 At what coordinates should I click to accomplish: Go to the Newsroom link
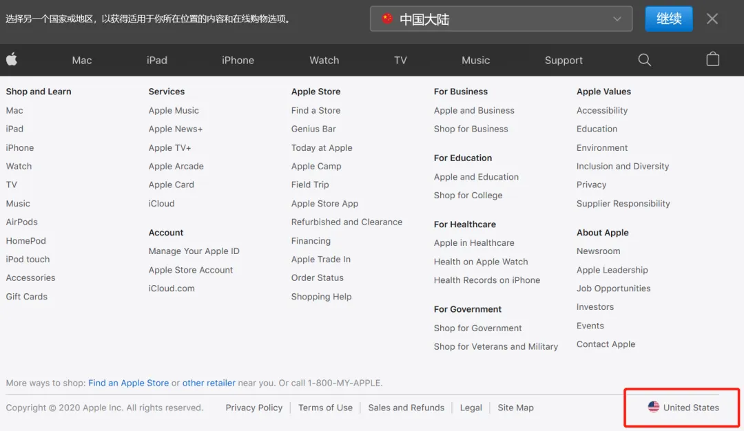pyautogui.click(x=599, y=251)
